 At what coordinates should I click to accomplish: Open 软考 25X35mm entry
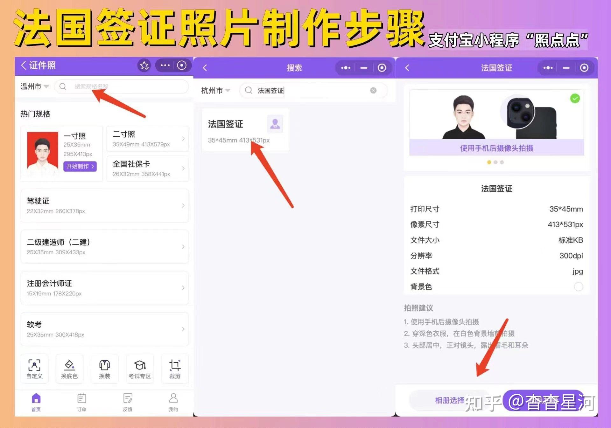[x=105, y=329]
